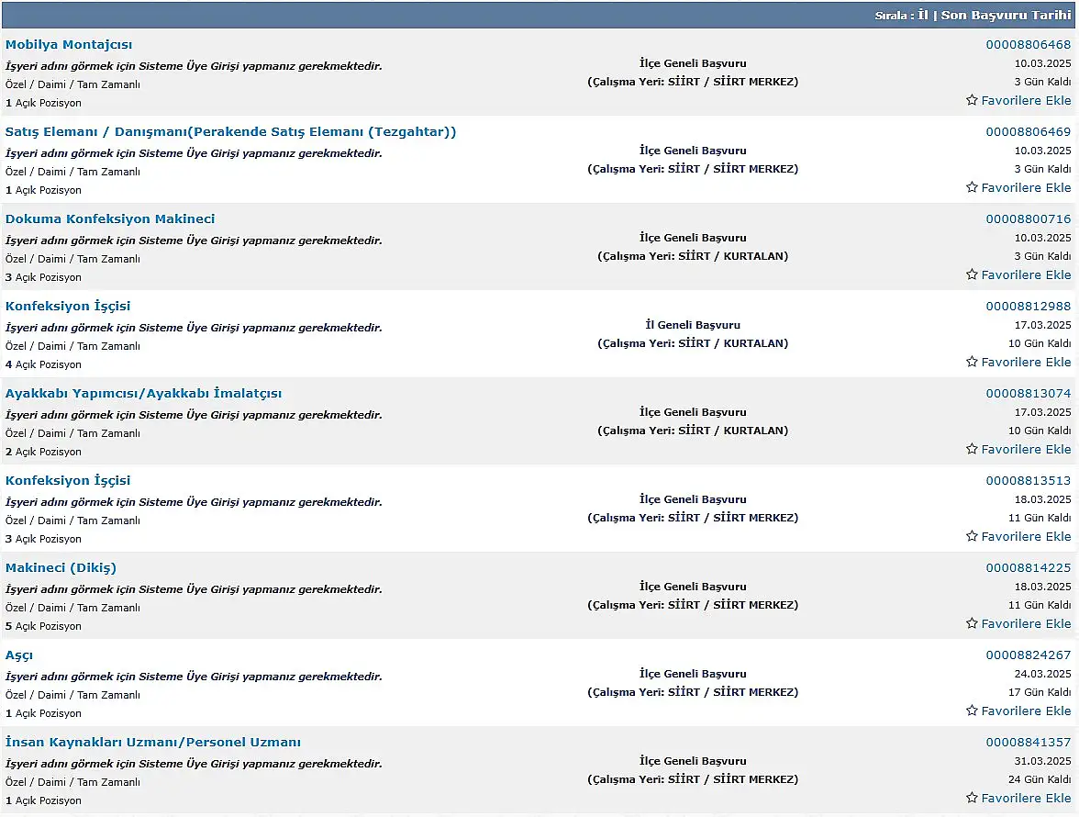Add Makineci (Dikiş) via Favorilere Ekle text
Screen dimensions: 1079x817
tap(1026, 623)
